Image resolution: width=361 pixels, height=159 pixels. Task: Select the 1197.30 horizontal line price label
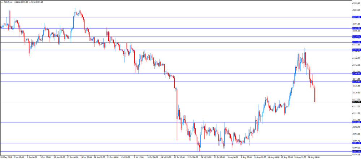[356, 17]
